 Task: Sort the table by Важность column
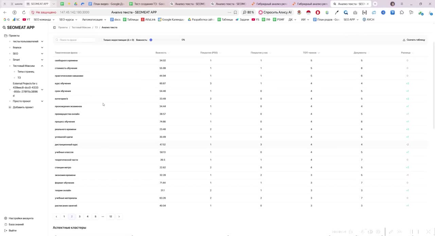click(x=162, y=53)
